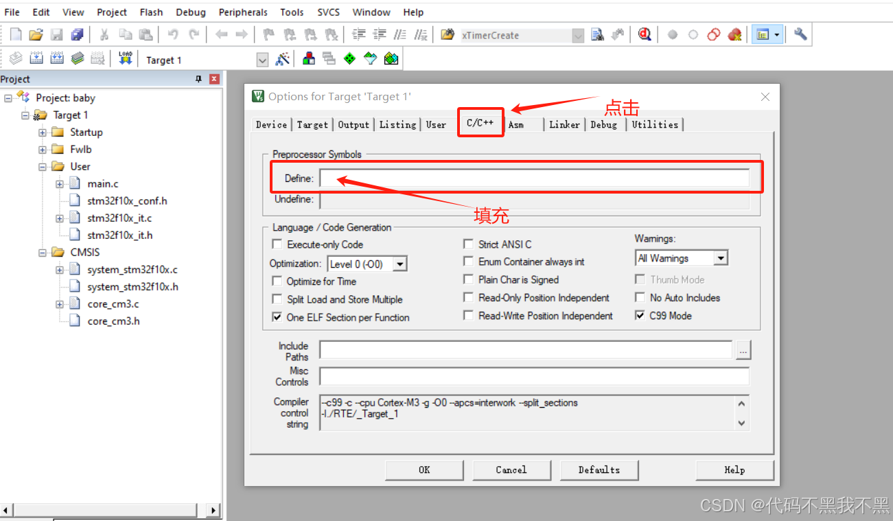Uncheck the C99 Mode checkbox

point(640,316)
